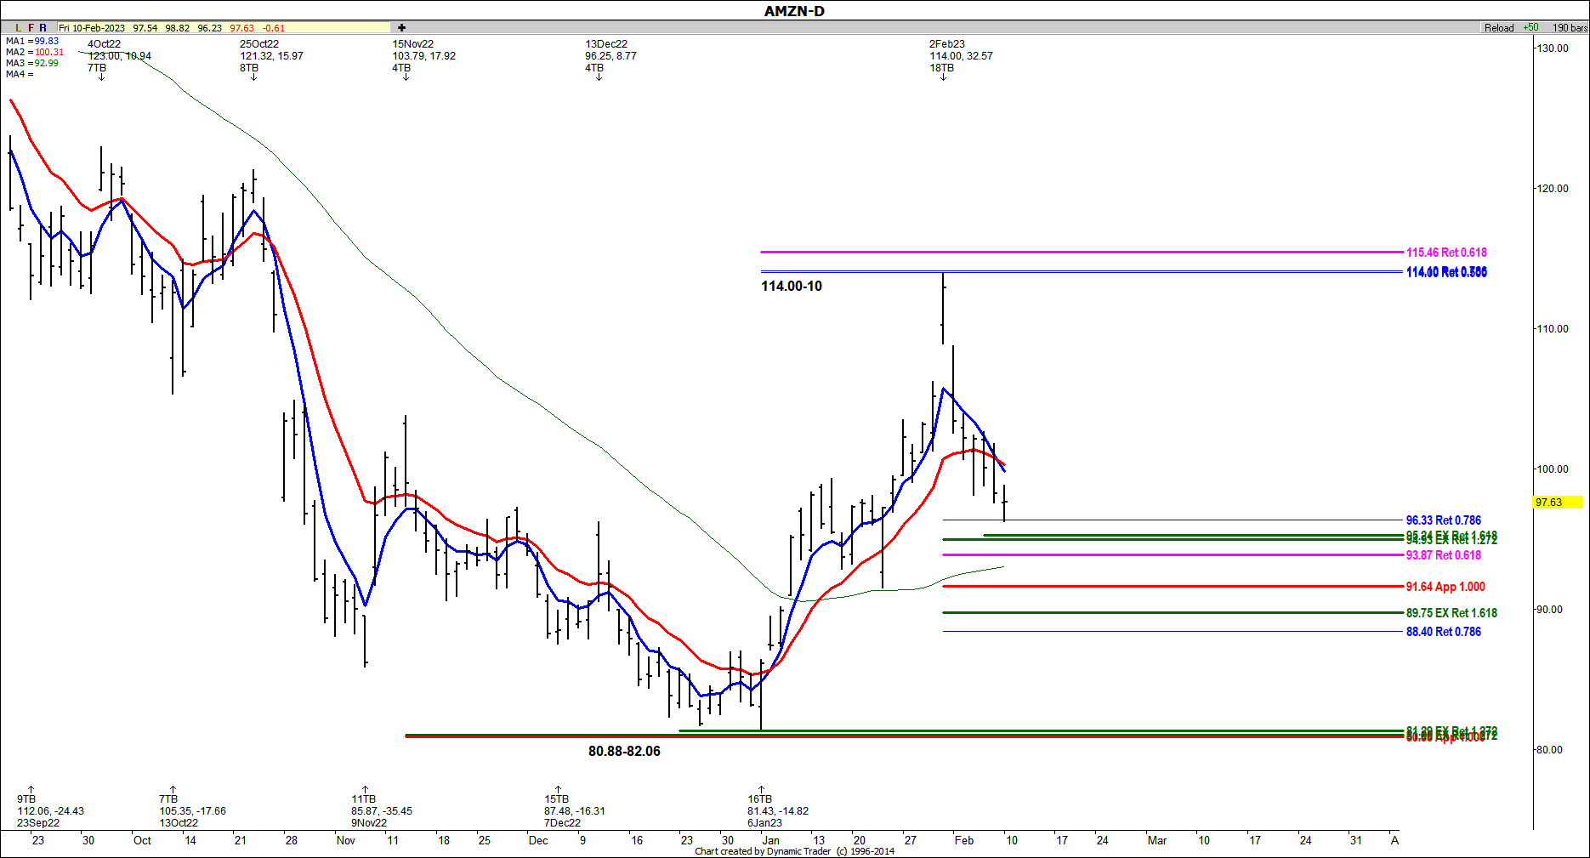Click the 96.33 Ret 0.786 level label
1590x858 pixels.
[x=1443, y=520]
